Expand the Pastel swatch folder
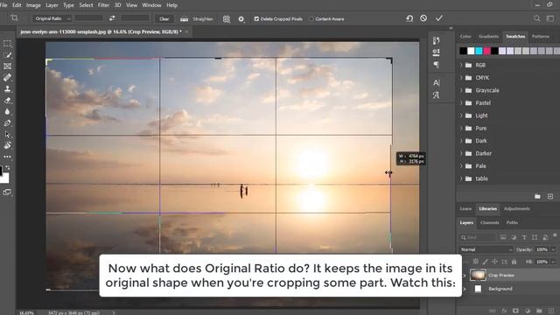The image size is (560, 315). [461, 103]
